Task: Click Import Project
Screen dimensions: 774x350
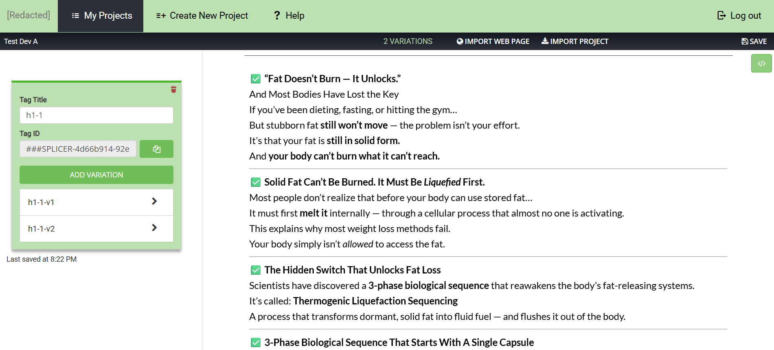Action: click(x=575, y=42)
